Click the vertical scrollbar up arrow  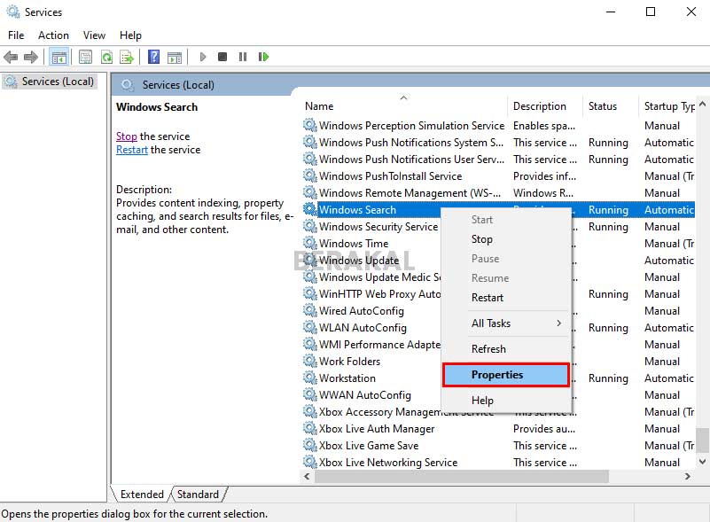(702, 104)
